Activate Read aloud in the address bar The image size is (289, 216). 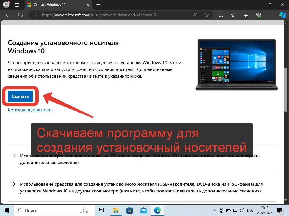[x=195, y=15]
